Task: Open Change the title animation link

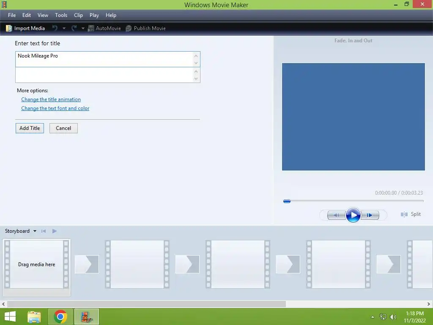Action: (x=51, y=99)
